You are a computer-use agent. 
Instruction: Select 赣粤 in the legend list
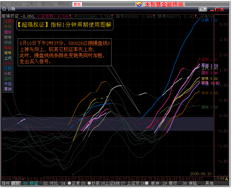coord(8,37)
